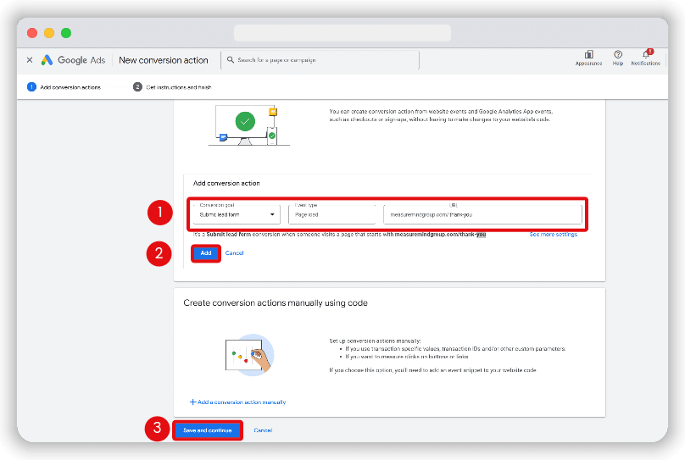Click the 'Add conversion action' heading
The width and height of the screenshot is (685, 460).
[x=226, y=183]
